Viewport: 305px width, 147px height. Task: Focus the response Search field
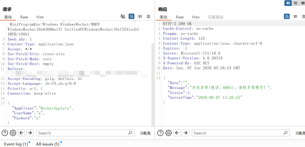pyautogui.click(x=241, y=133)
